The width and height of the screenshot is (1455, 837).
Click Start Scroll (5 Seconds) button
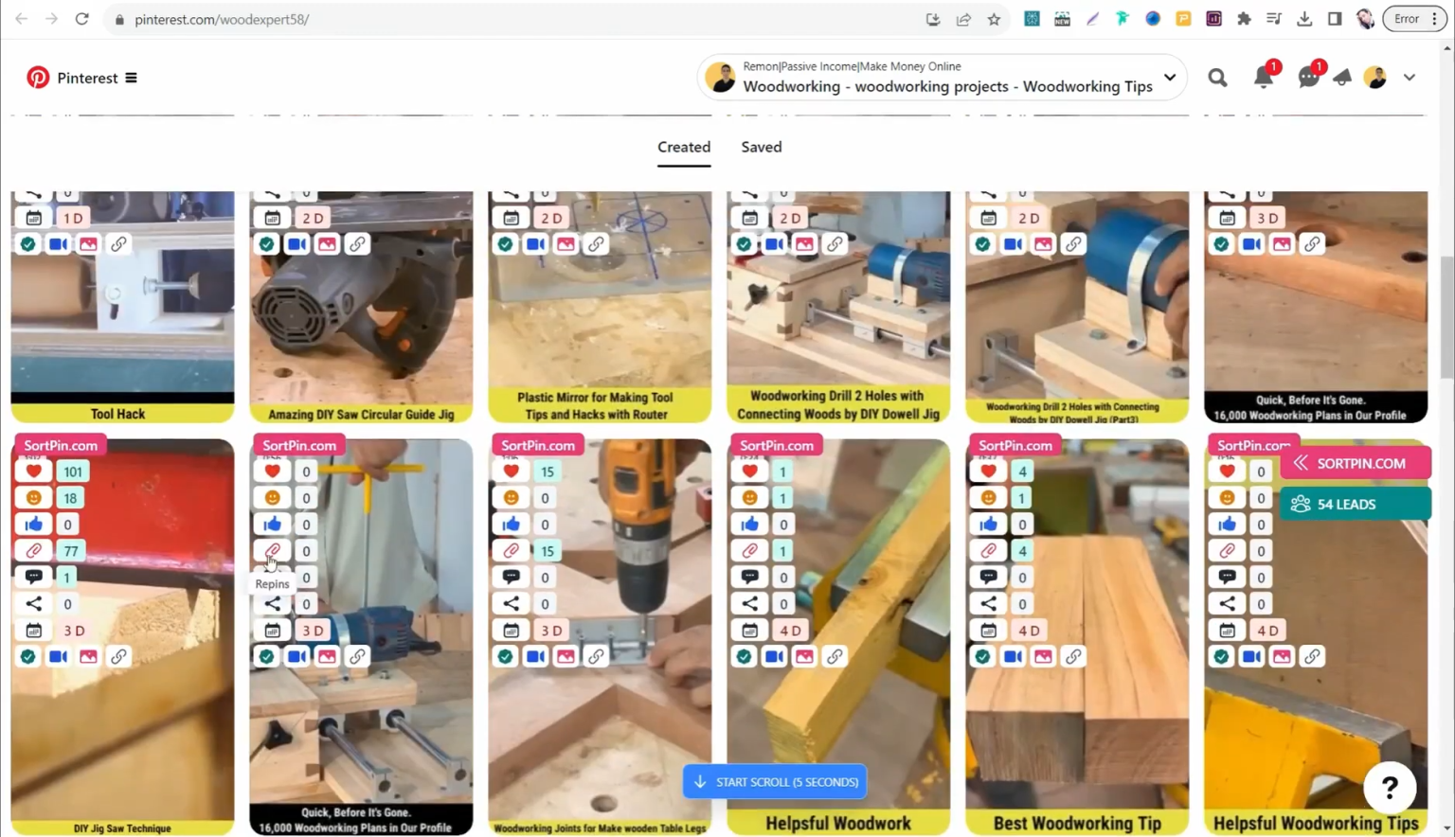775,782
